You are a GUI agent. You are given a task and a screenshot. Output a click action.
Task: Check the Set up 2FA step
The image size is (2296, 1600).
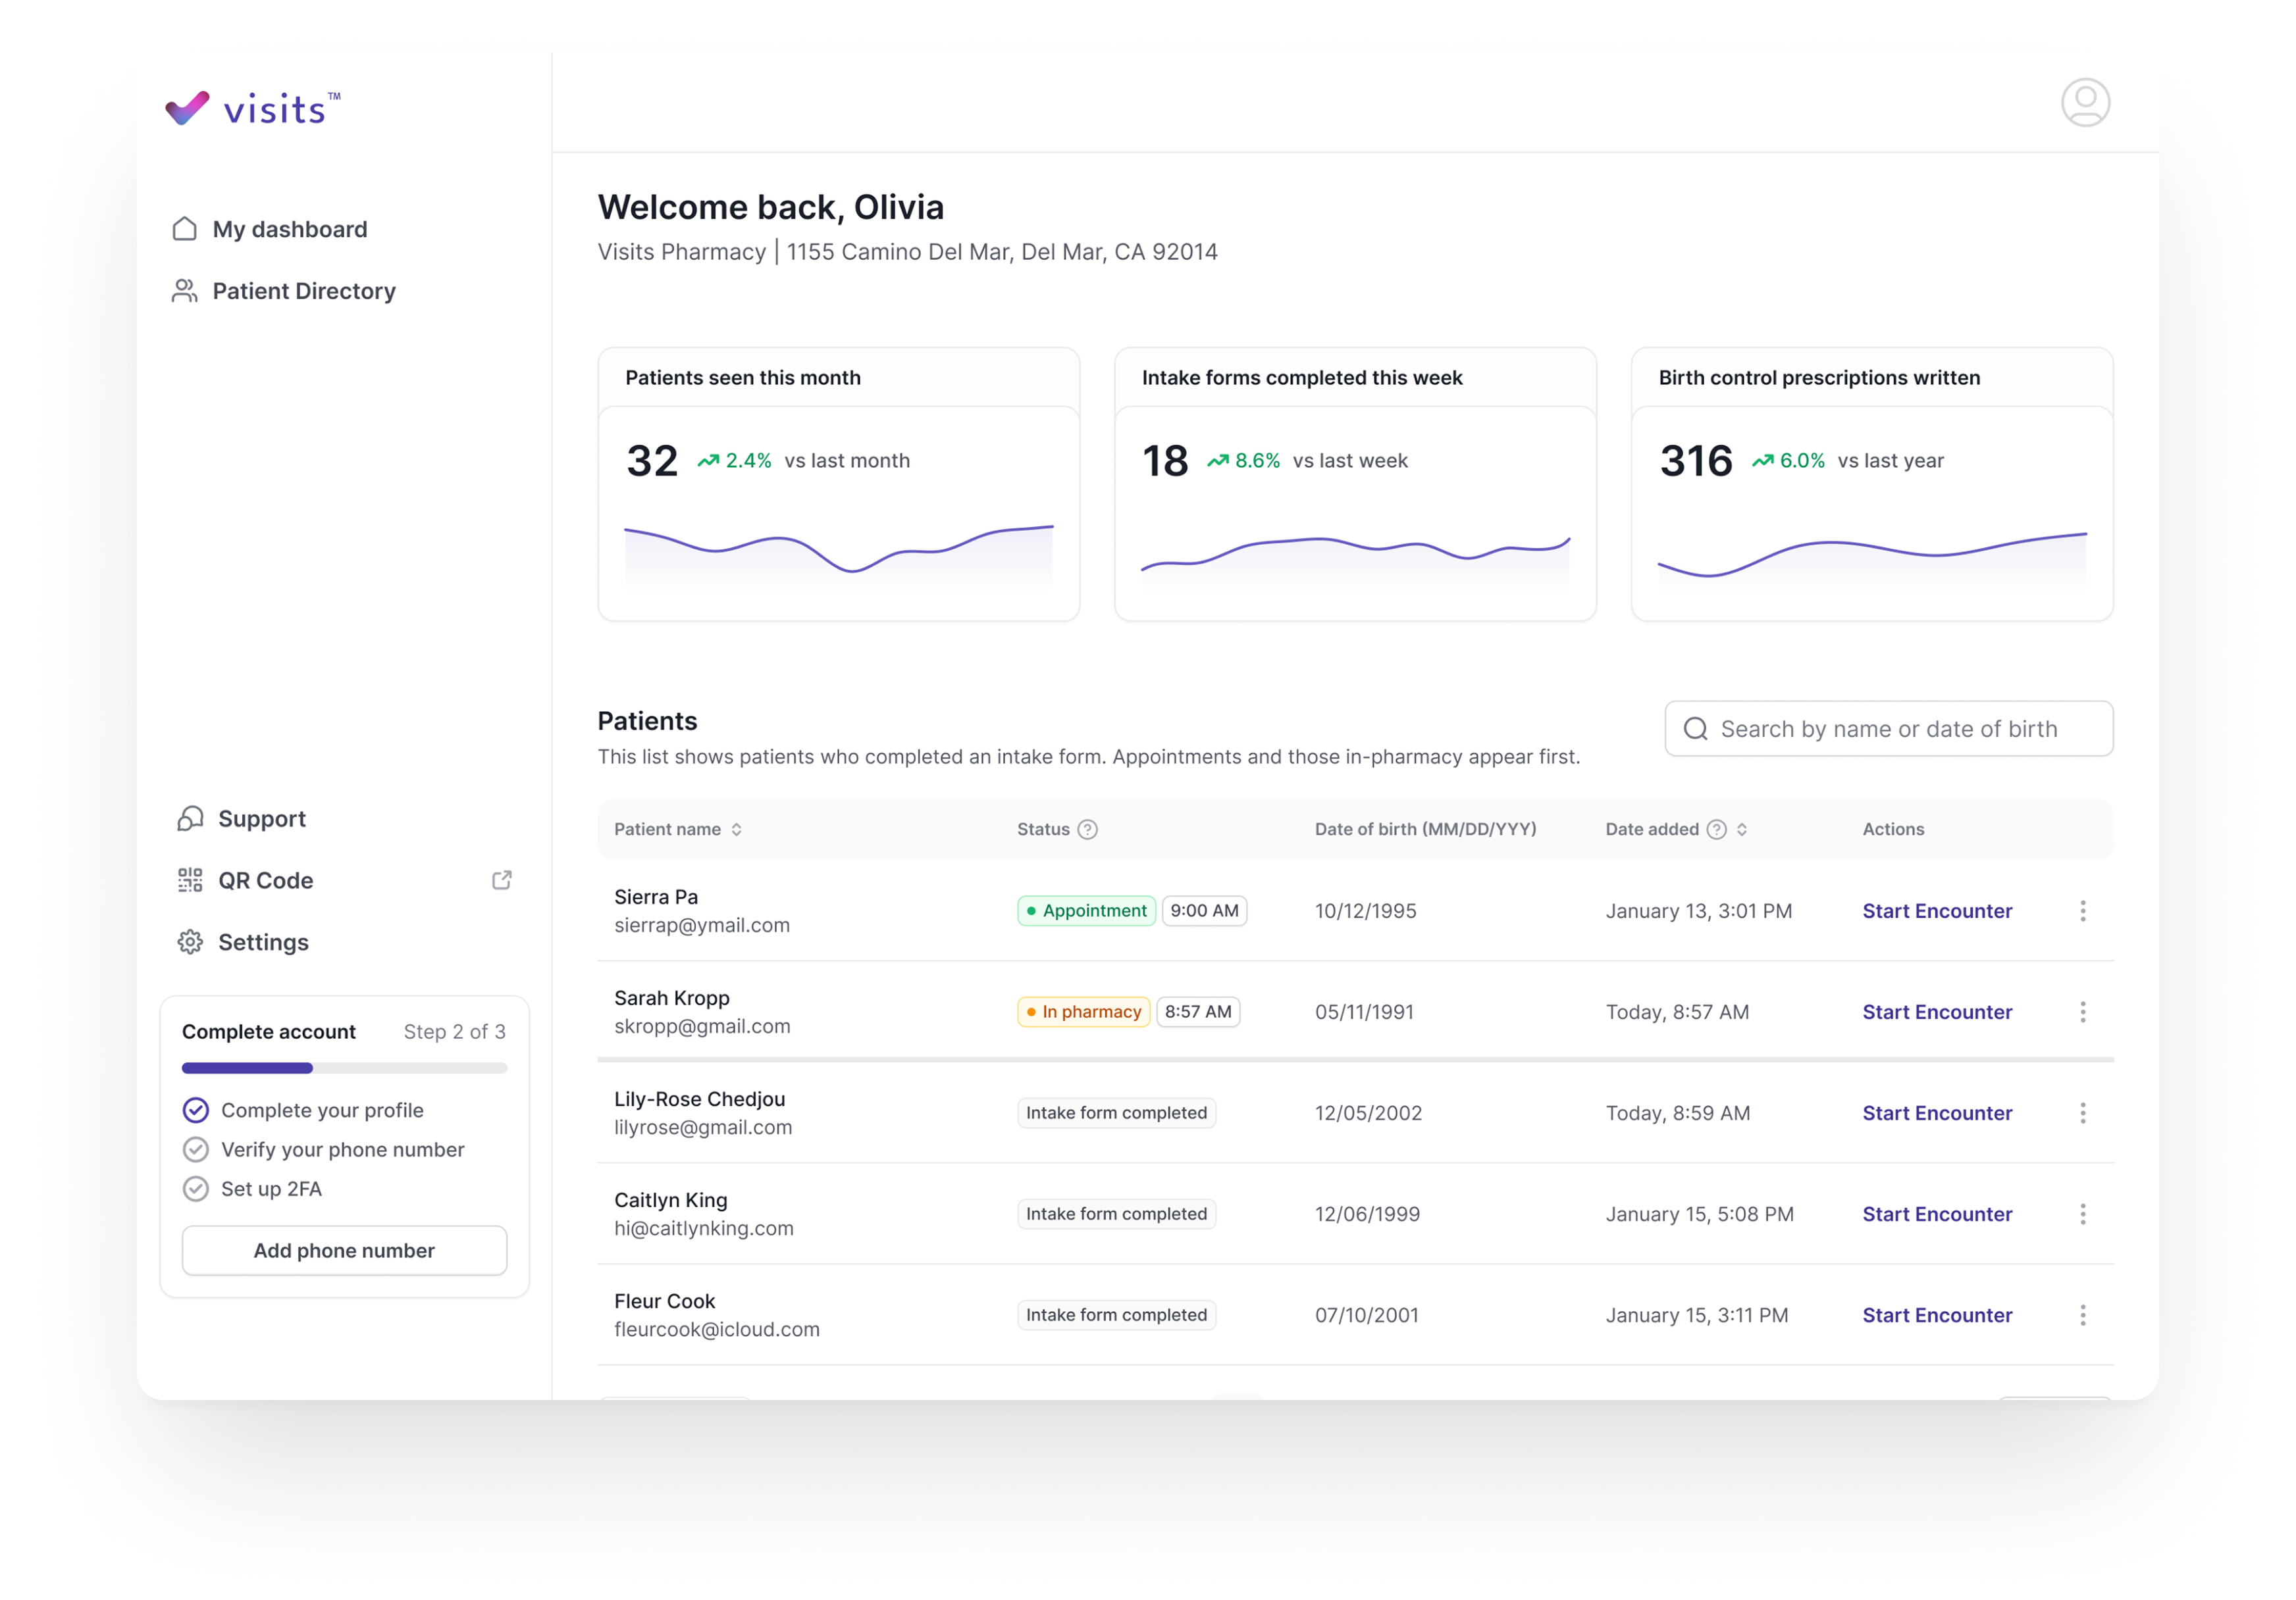pos(196,1188)
